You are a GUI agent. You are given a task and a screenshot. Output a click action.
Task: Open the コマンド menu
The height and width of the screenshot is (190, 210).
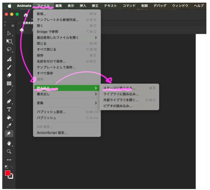point(129,6)
